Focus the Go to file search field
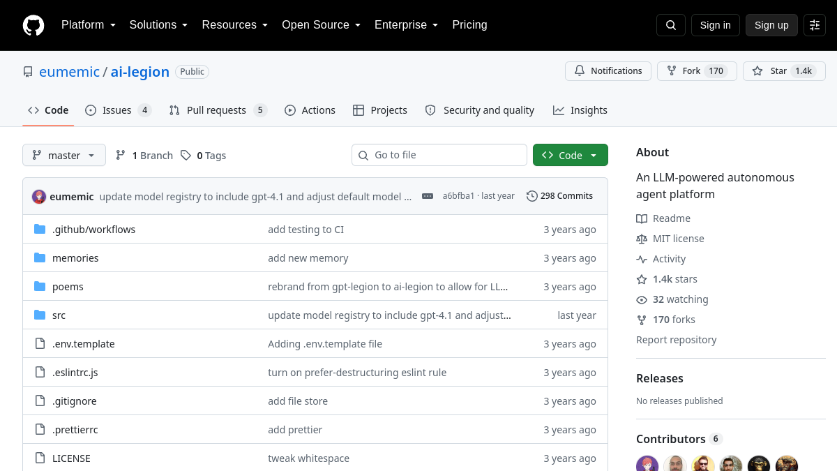Viewport: 837px width, 471px height. tap(439, 155)
